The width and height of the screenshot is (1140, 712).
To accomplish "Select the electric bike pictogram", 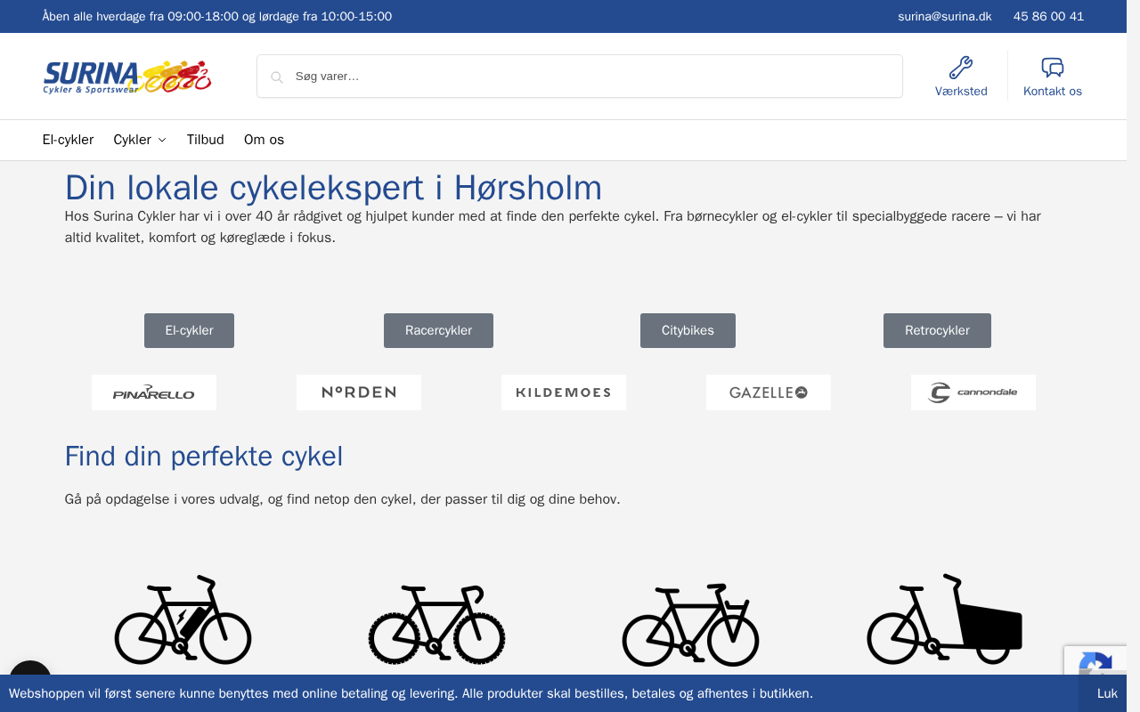I will [x=183, y=619].
